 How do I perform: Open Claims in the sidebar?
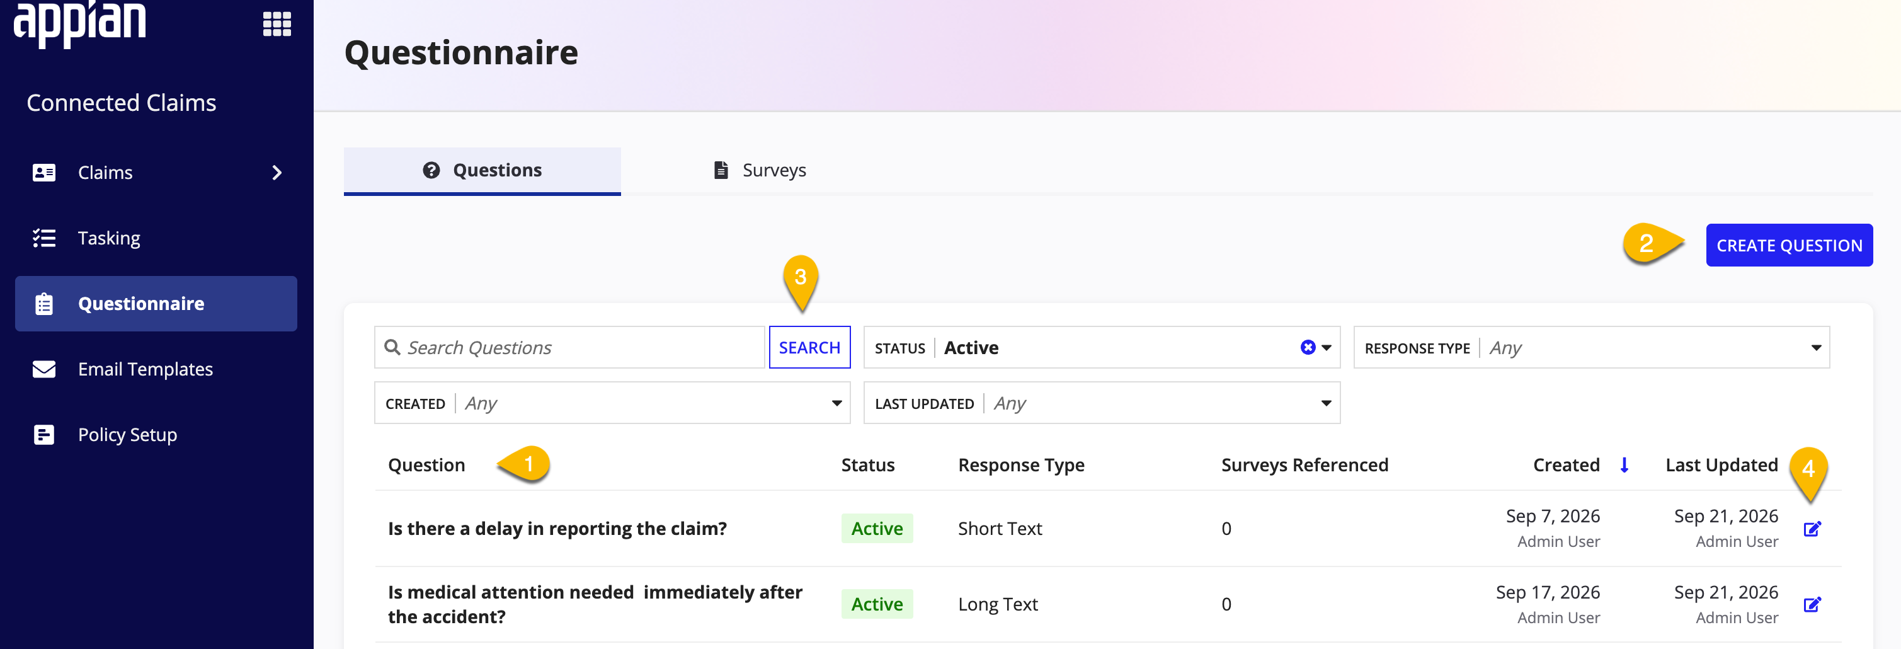[x=105, y=172]
